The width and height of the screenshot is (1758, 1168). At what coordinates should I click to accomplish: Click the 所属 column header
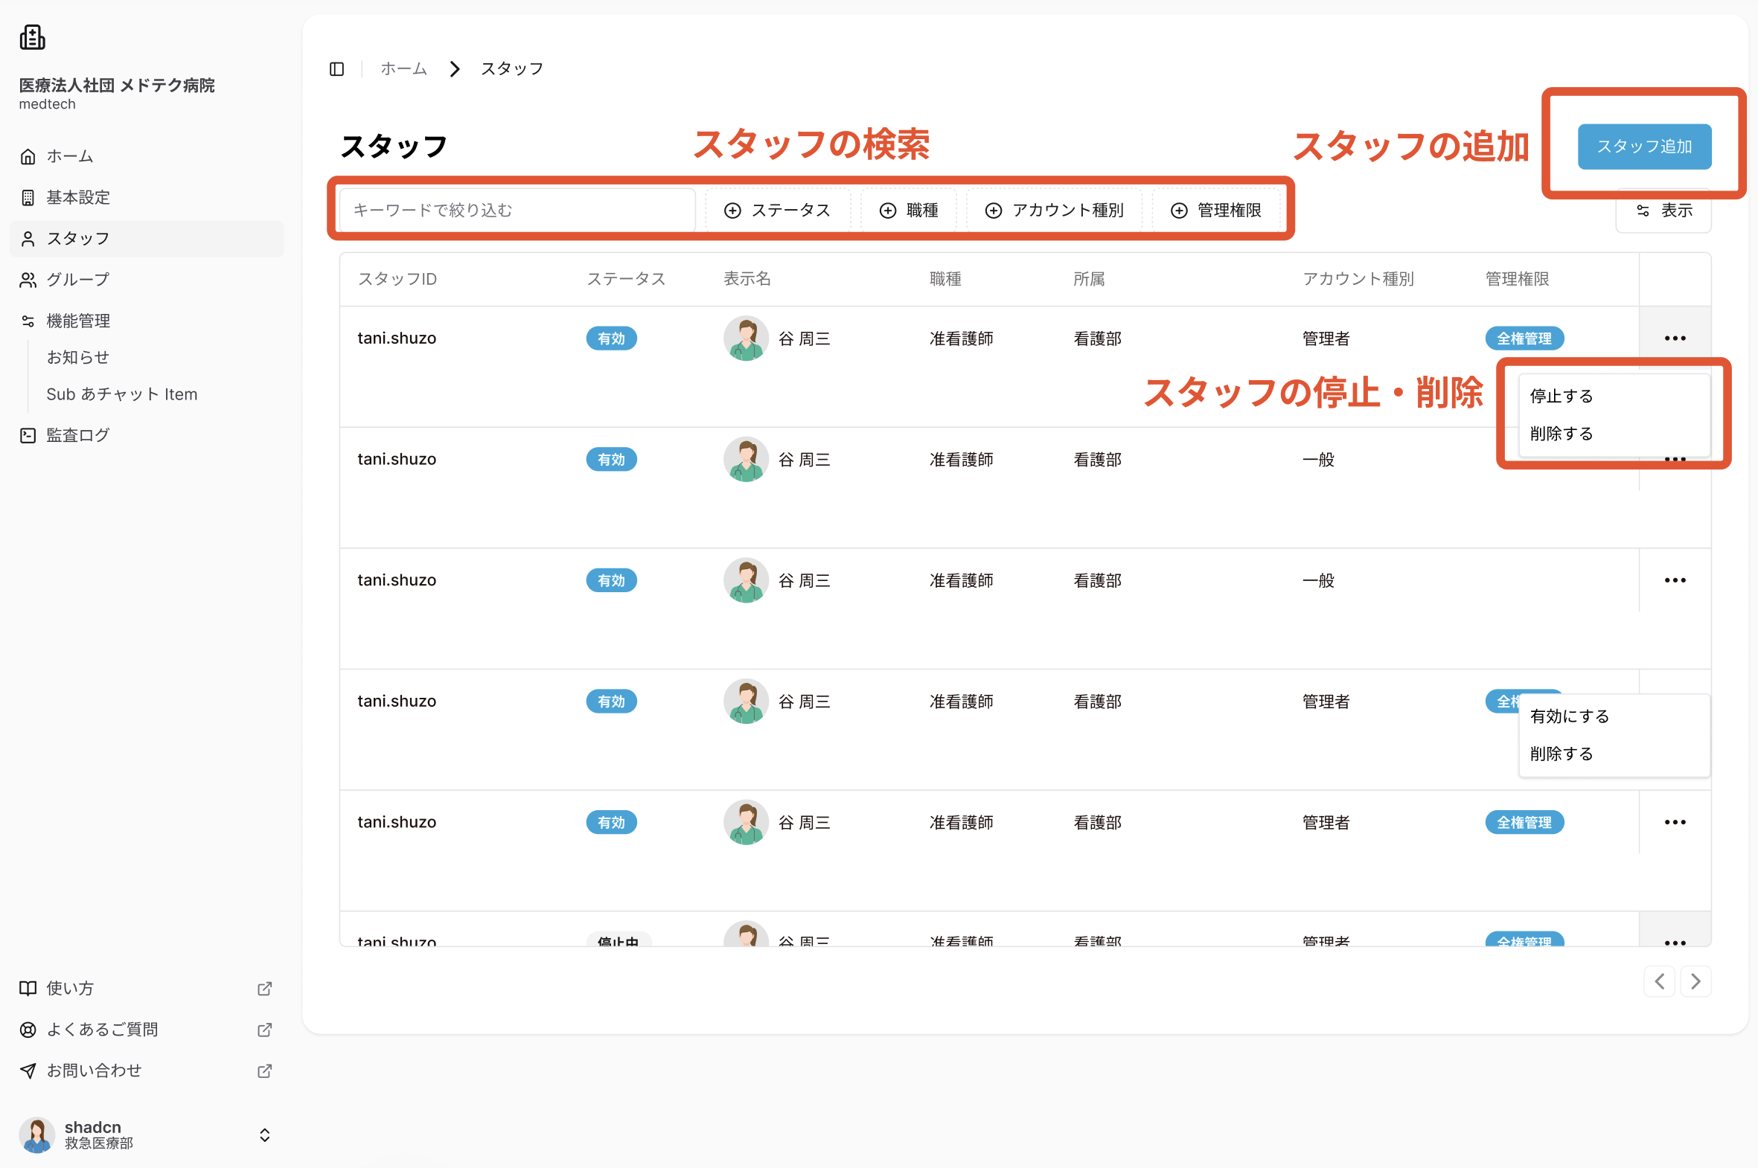pyautogui.click(x=1089, y=279)
